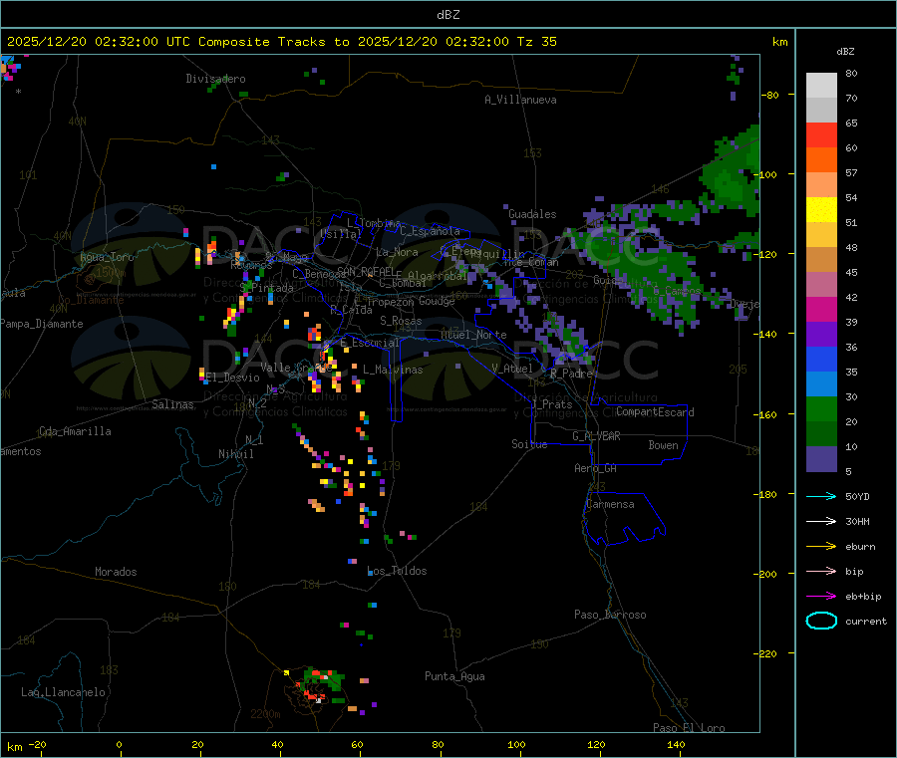Click the Aero_GA map label

(x=595, y=468)
